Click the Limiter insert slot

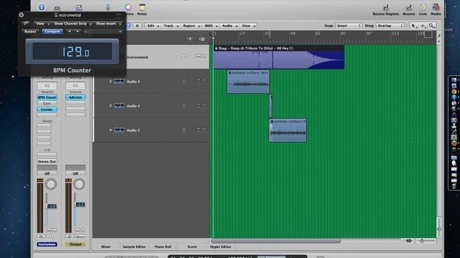pyautogui.click(x=47, y=110)
